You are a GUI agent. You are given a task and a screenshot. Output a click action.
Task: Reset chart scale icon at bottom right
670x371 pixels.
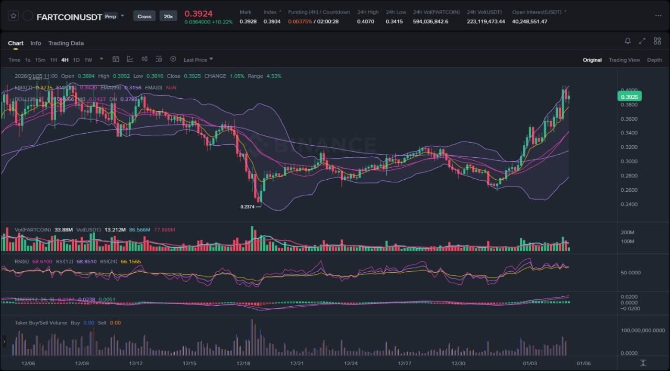click(643, 363)
